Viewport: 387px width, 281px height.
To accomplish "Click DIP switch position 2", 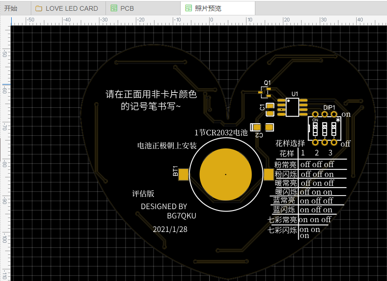I will click(324, 128).
